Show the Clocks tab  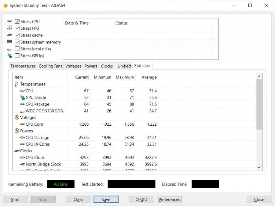tap(107, 66)
